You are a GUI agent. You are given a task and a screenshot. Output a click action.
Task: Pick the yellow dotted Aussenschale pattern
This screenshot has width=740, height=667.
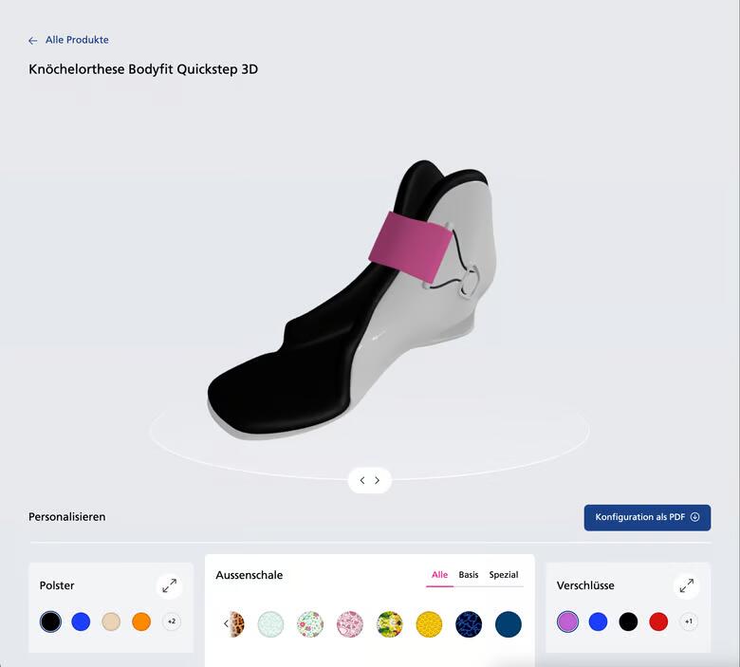pos(429,623)
